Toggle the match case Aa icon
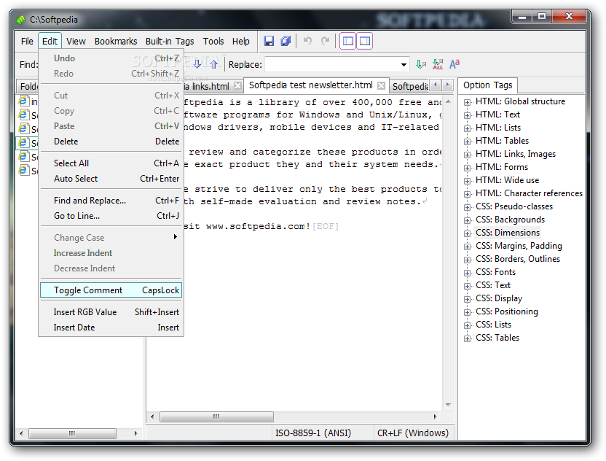Screen dimensions: 606x461 pos(454,64)
